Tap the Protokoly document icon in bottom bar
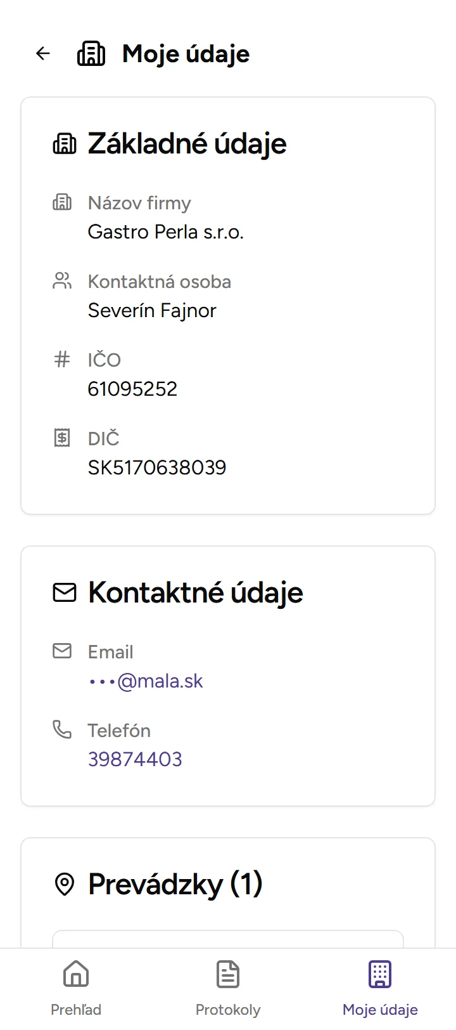 coord(227,974)
